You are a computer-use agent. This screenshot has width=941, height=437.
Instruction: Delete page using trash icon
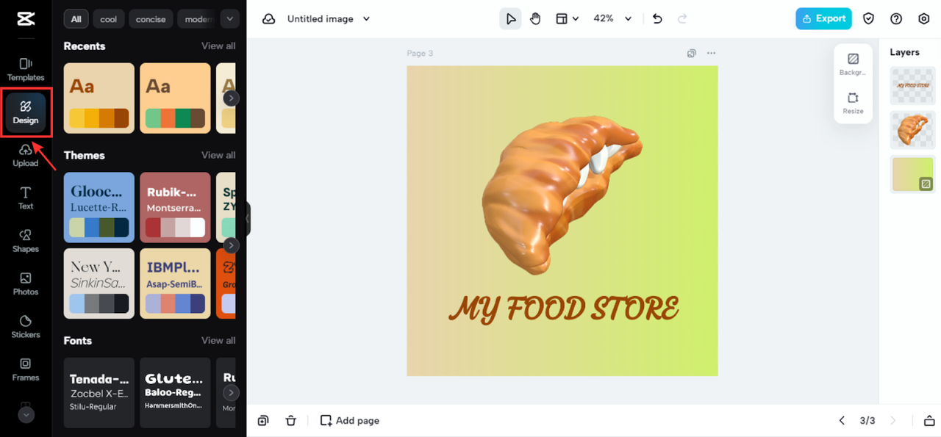[x=291, y=421]
